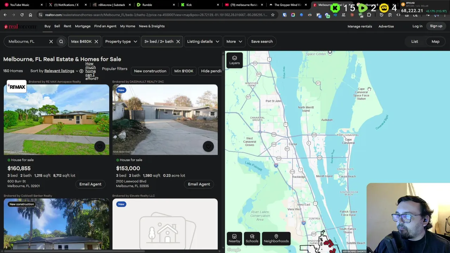The image size is (450, 253).
Task: Click the Sign up button
Action: (436, 26)
